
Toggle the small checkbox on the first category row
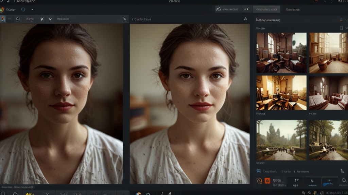point(341,28)
